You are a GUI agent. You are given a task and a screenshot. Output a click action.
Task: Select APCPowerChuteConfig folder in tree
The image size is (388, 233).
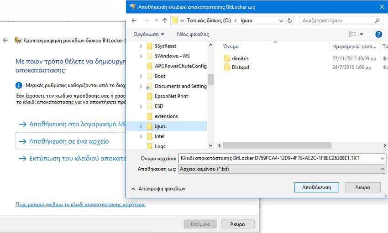point(177,66)
